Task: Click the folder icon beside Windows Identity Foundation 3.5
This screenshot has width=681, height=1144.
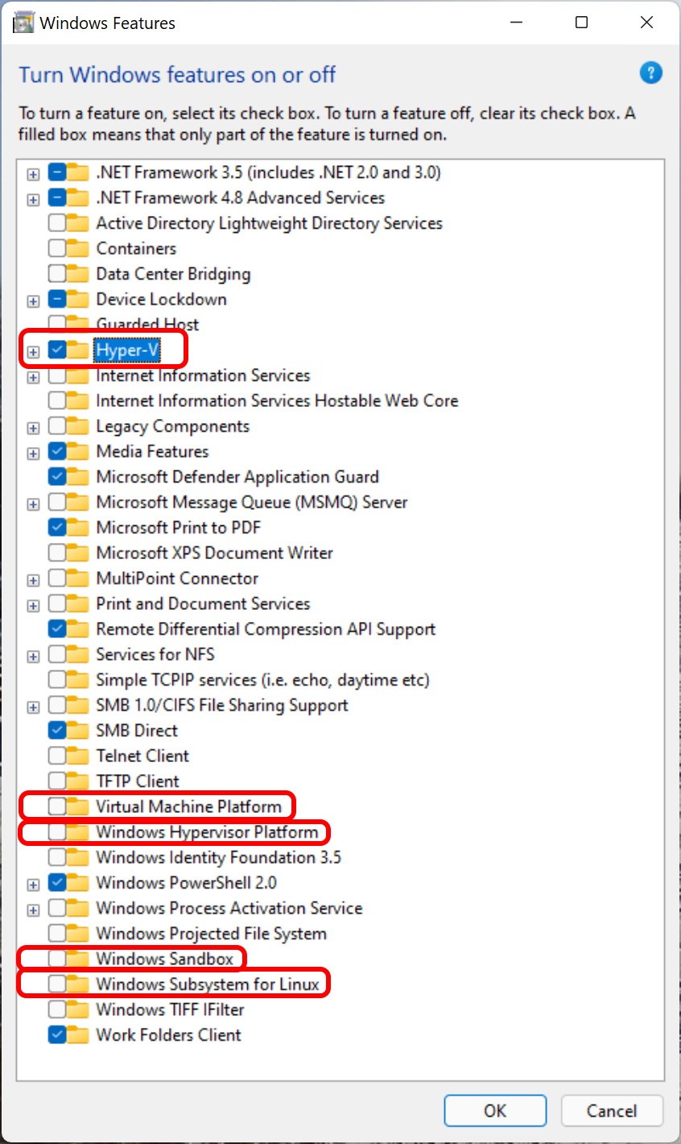Action: (x=78, y=857)
